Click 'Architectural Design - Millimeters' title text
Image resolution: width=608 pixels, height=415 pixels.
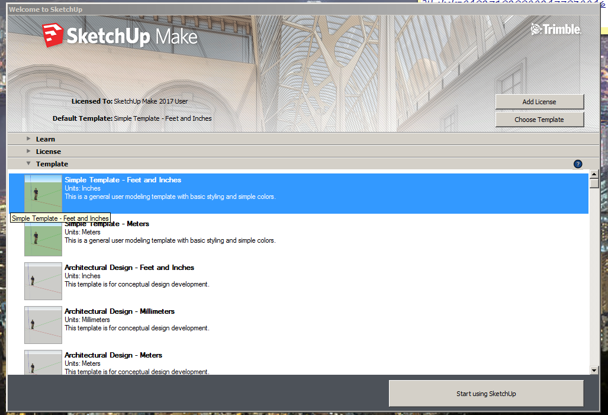[x=120, y=311]
